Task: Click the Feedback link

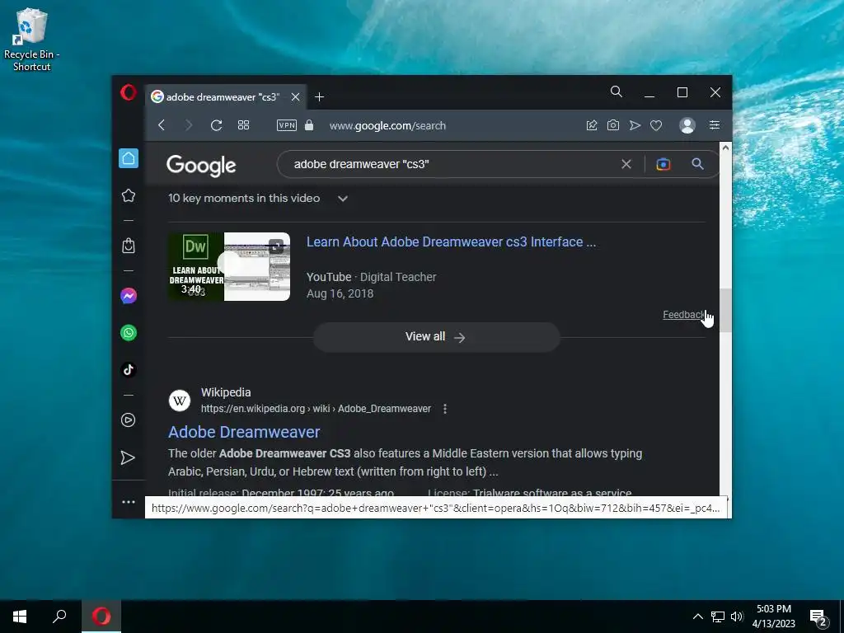Action: click(x=683, y=314)
